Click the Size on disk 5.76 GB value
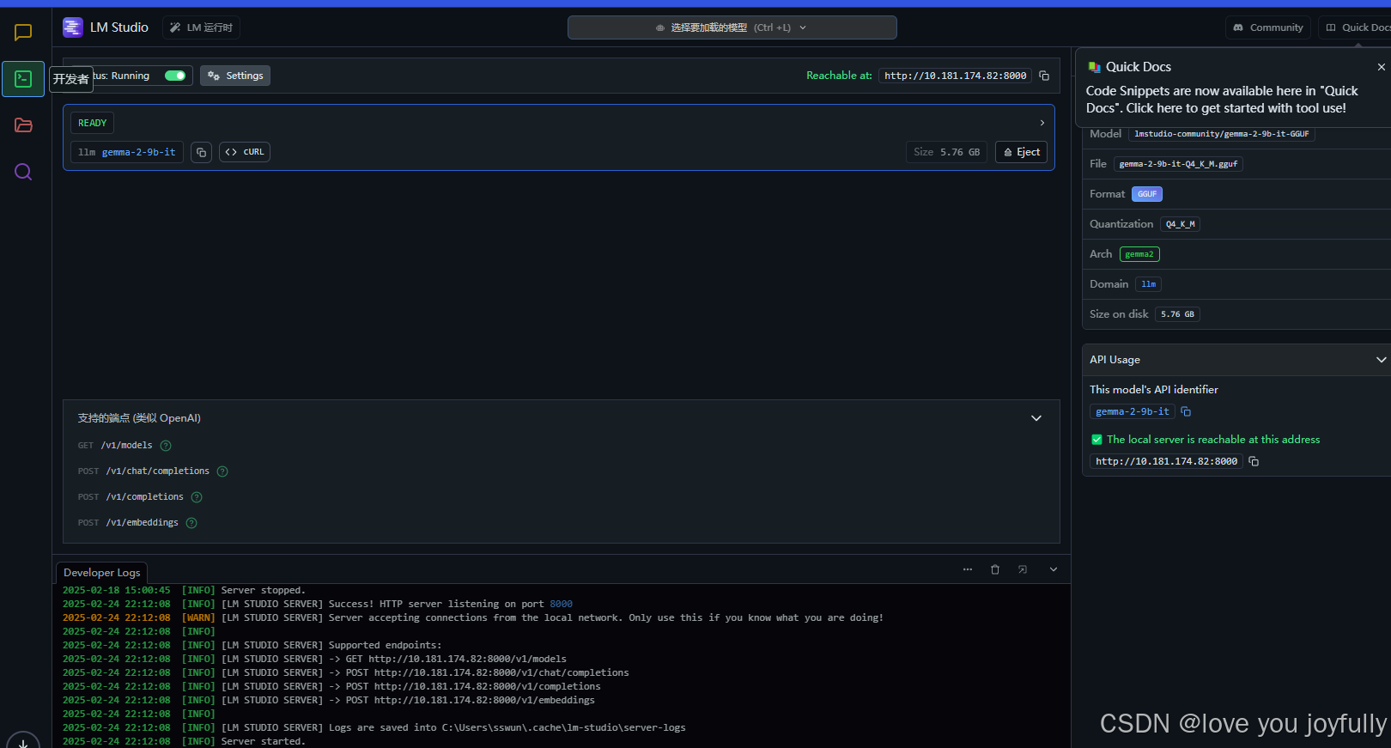1391x748 pixels. 1177,314
